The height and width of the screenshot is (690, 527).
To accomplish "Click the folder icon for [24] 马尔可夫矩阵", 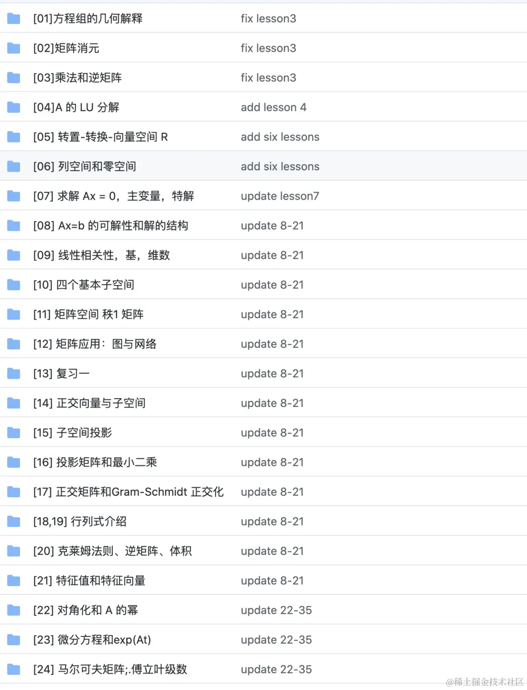I will pos(13,669).
